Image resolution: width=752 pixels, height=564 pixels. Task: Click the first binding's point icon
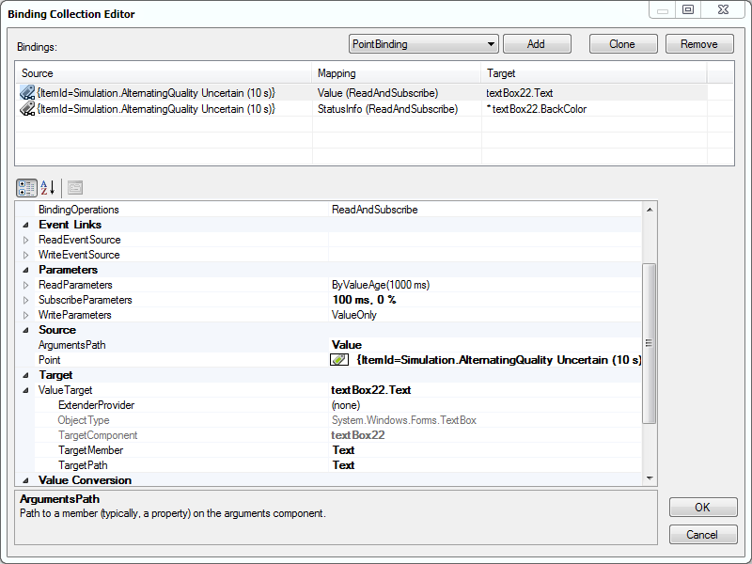tap(27, 93)
